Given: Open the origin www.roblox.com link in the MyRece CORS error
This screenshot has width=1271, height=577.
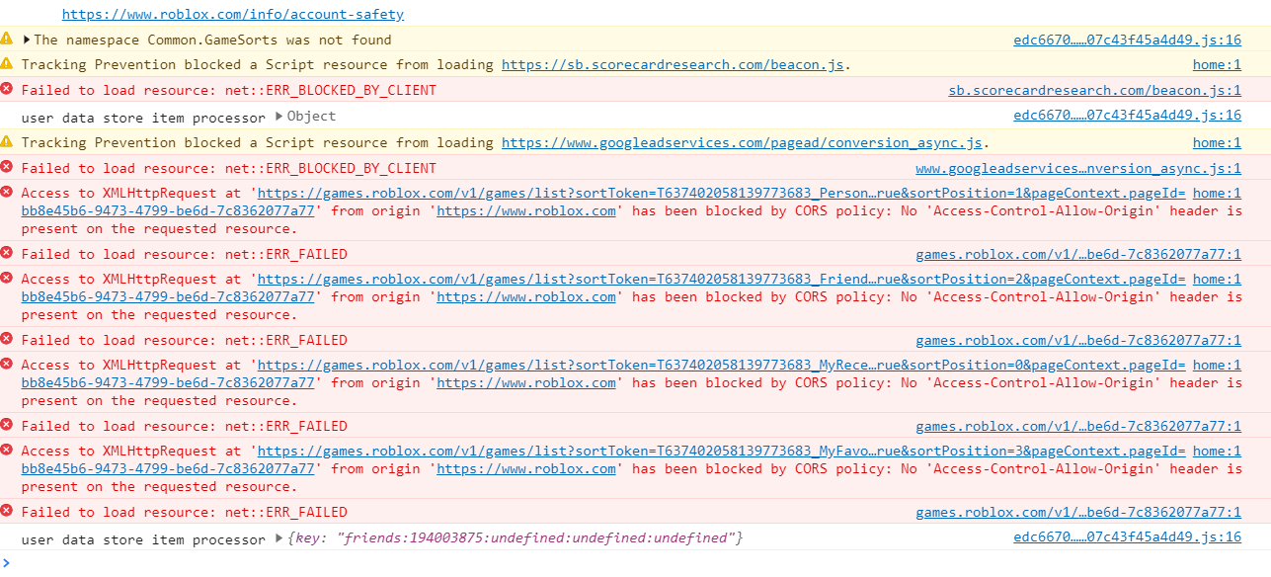Looking at the screenshot, I should pyautogui.click(x=526, y=383).
